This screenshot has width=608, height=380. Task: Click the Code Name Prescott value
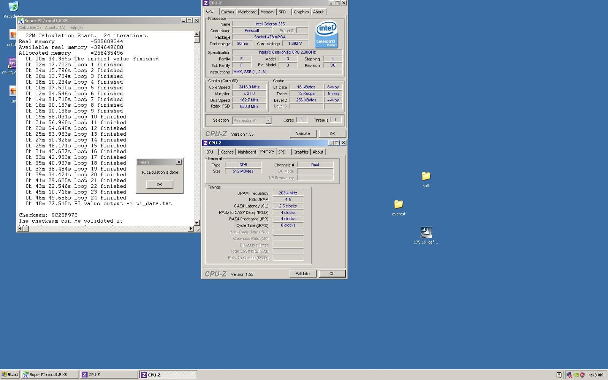252,31
